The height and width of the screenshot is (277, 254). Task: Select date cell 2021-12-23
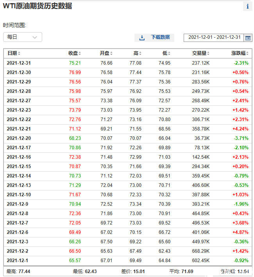click(19, 110)
